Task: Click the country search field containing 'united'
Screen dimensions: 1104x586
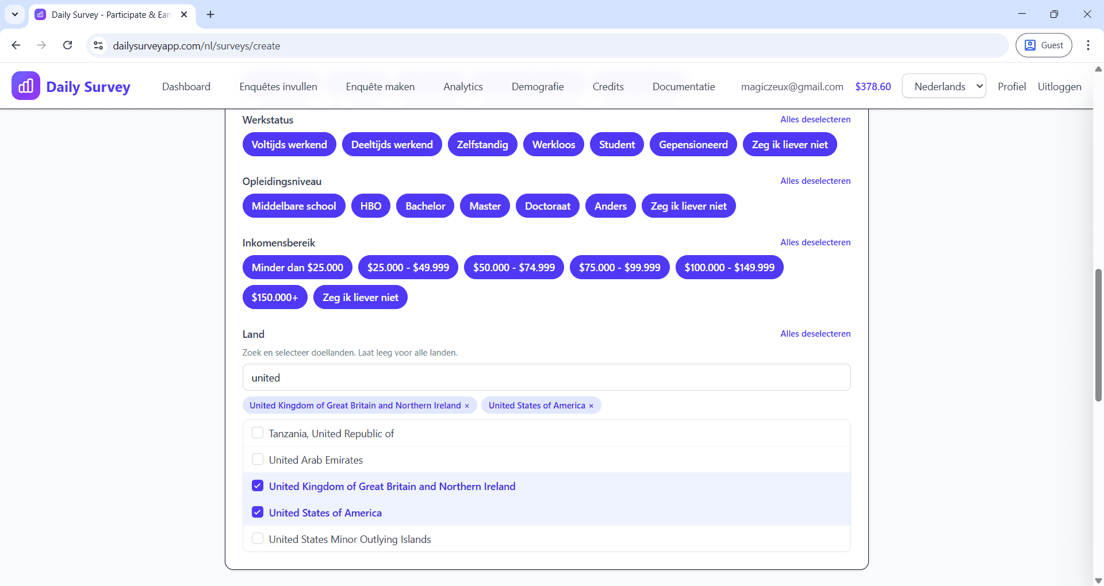Action: coord(546,377)
